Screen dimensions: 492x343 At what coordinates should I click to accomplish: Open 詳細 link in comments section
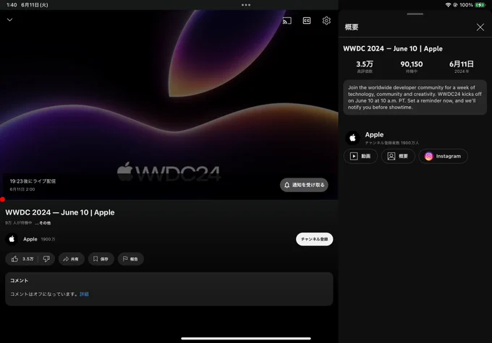(84, 294)
